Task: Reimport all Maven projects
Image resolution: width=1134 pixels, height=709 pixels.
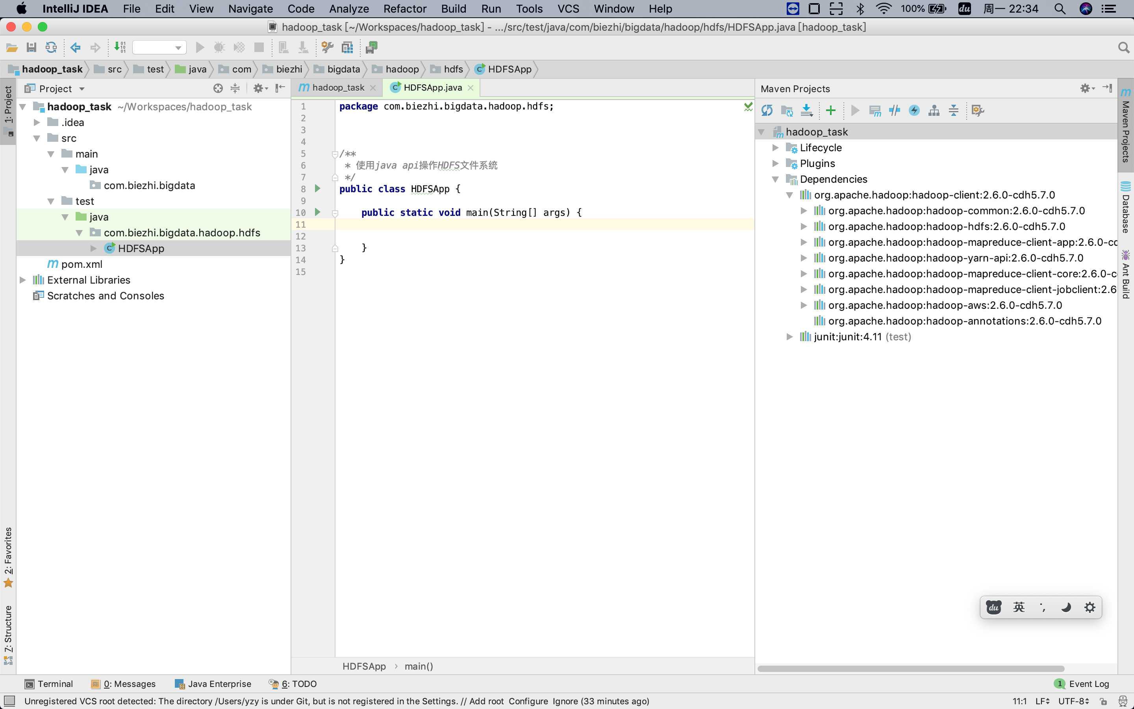Action: click(x=767, y=111)
